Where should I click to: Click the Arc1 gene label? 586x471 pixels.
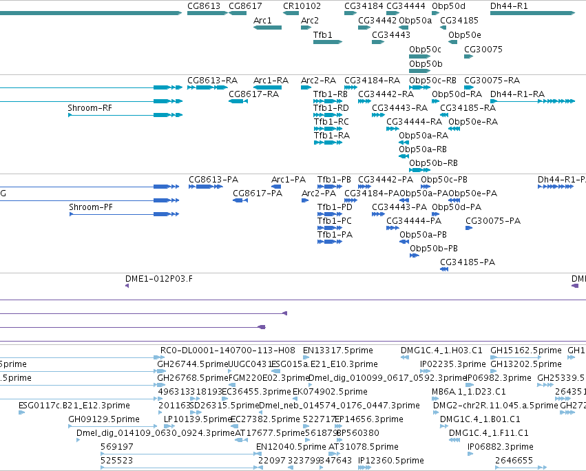262,20
